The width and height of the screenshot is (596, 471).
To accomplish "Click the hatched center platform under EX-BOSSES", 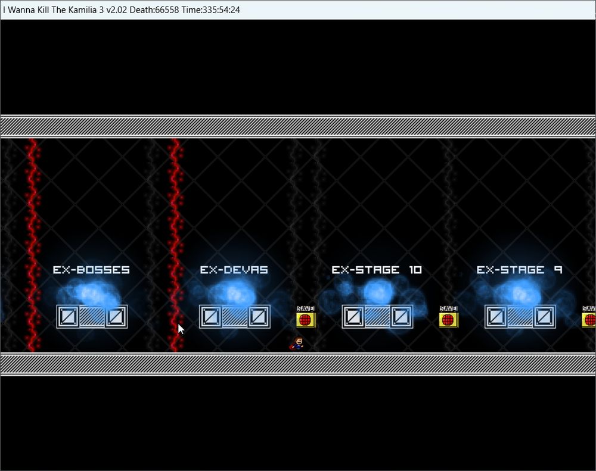I will click(92, 317).
